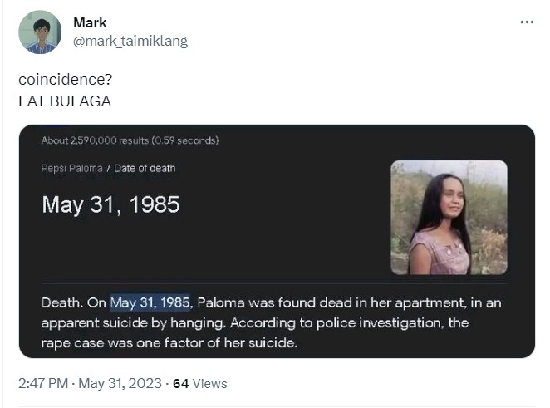Open the photo of the woman

[449, 217]
